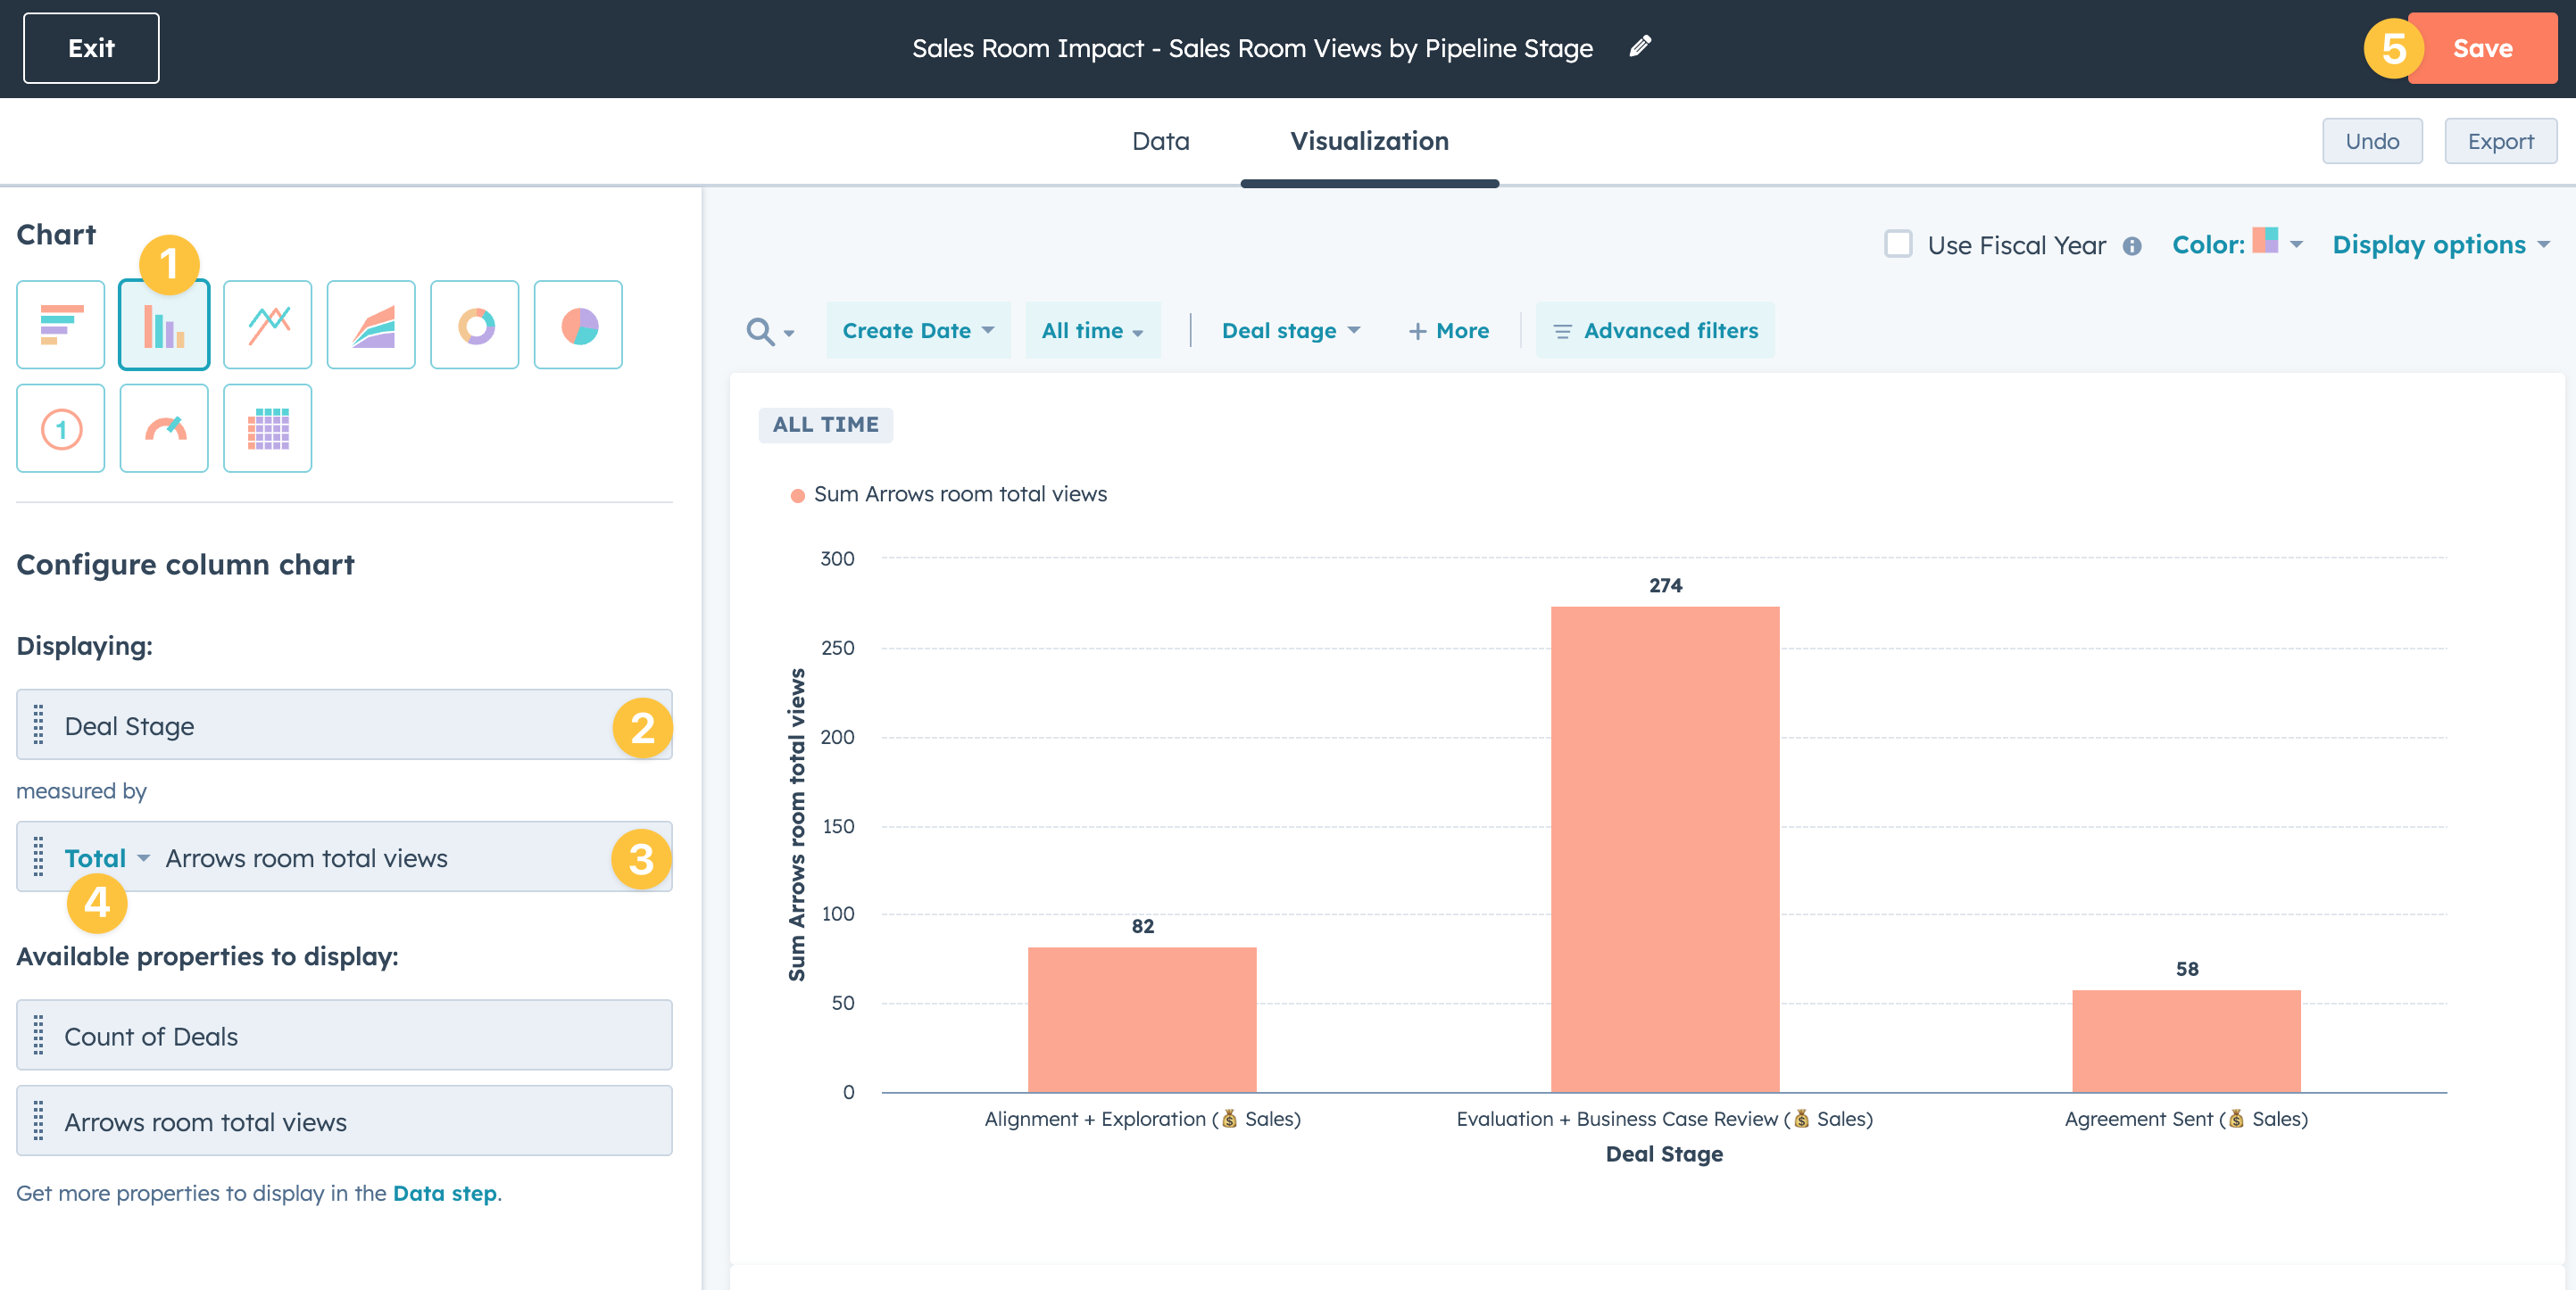The height and width of the screenshot is (1290, 2576).
Task: Open the Visualization tab
Action: (1368, 141)
